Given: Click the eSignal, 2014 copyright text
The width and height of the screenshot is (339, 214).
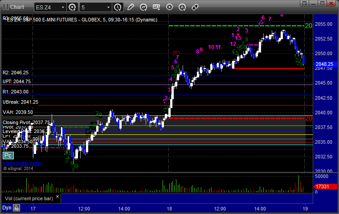Looking at the screenshot, I should [x=18, y=169].
